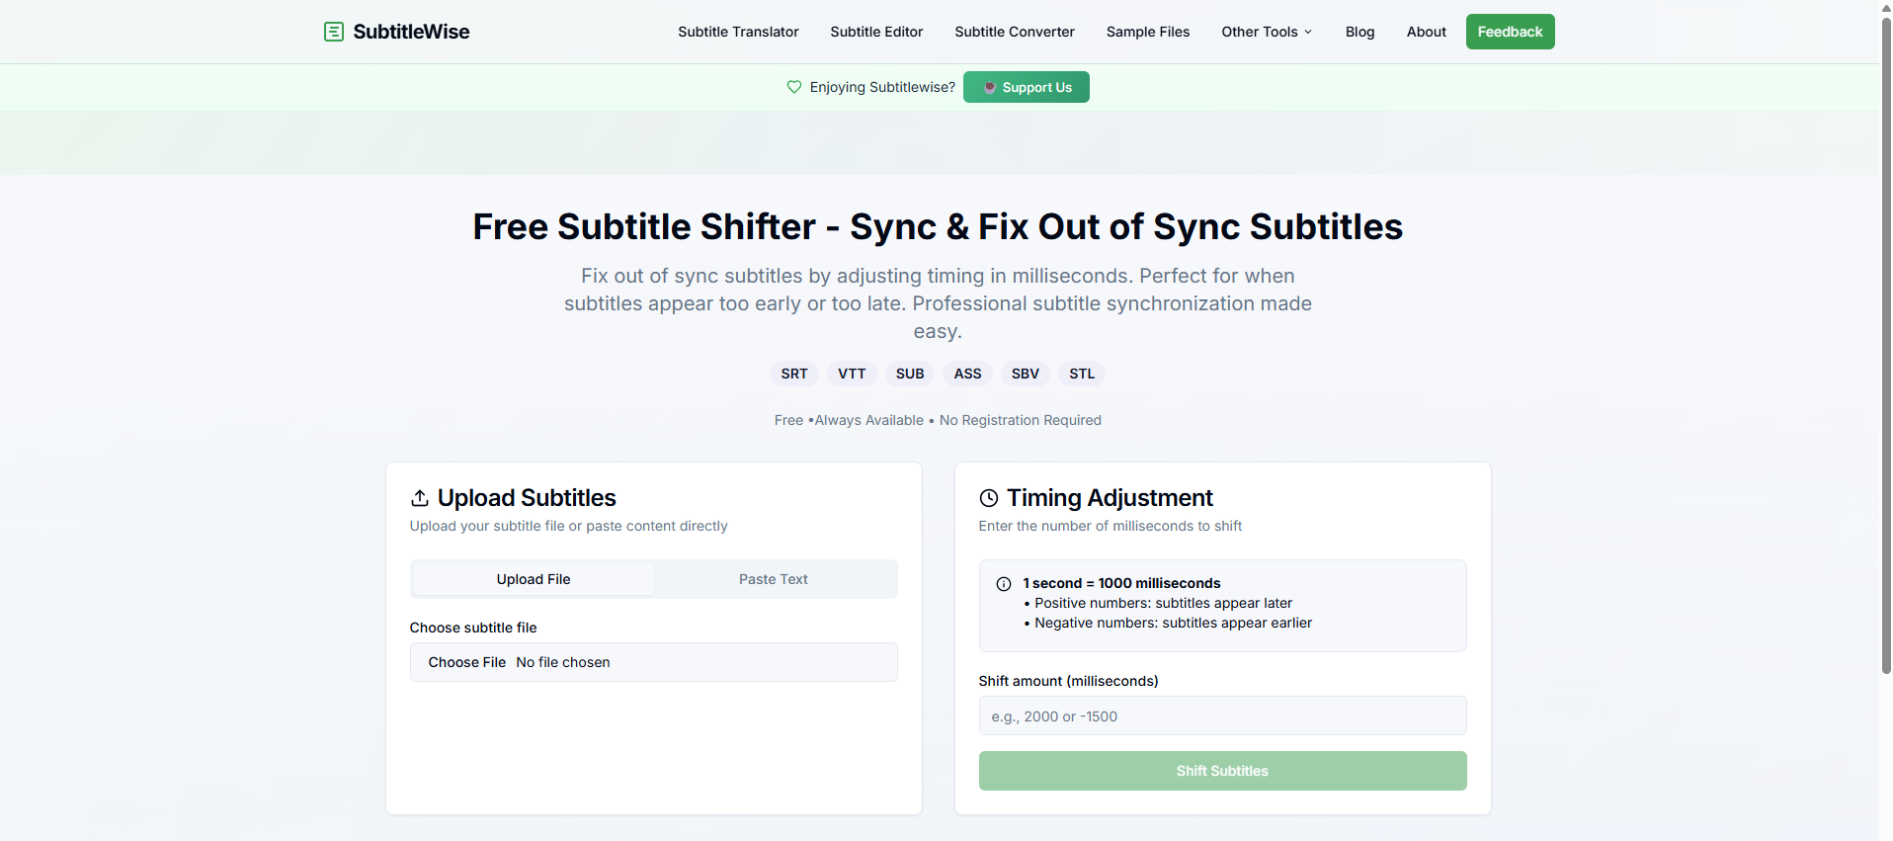Click the info icon near 1 second note
Viewport: 1893px width, 841px height.
(1004, 584)
